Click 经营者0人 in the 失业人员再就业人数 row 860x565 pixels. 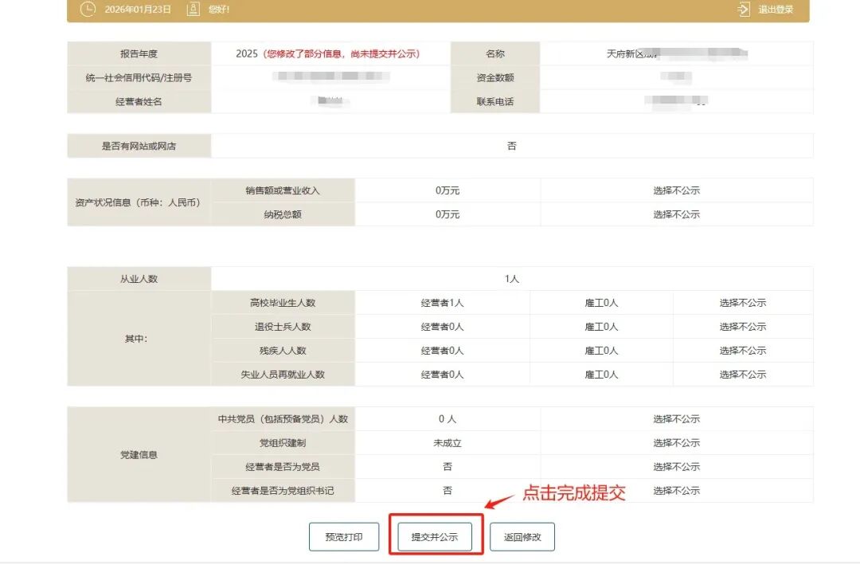click(442, 375)
